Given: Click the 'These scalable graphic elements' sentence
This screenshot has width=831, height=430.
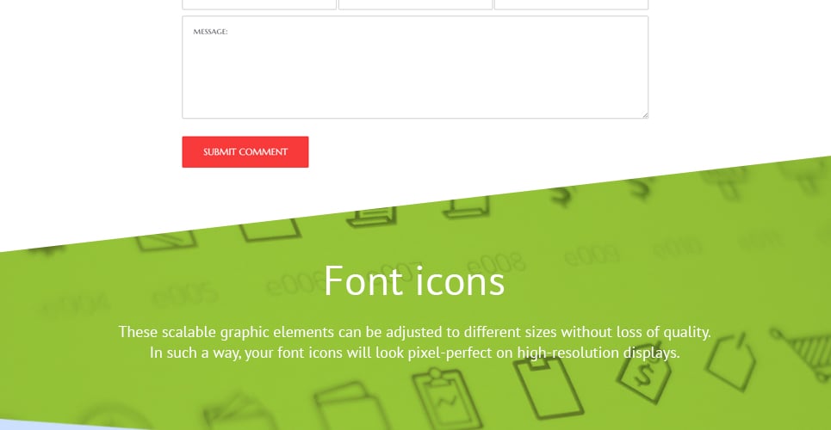Looking at the screenshot, I should coord(414,333).
